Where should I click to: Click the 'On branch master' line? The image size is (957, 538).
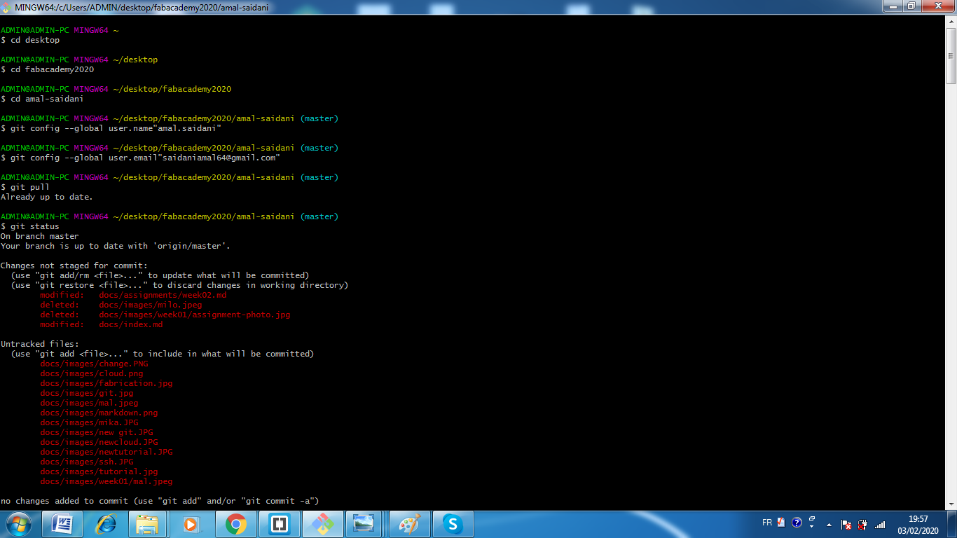pyautogui.click(x=40, y=236)
